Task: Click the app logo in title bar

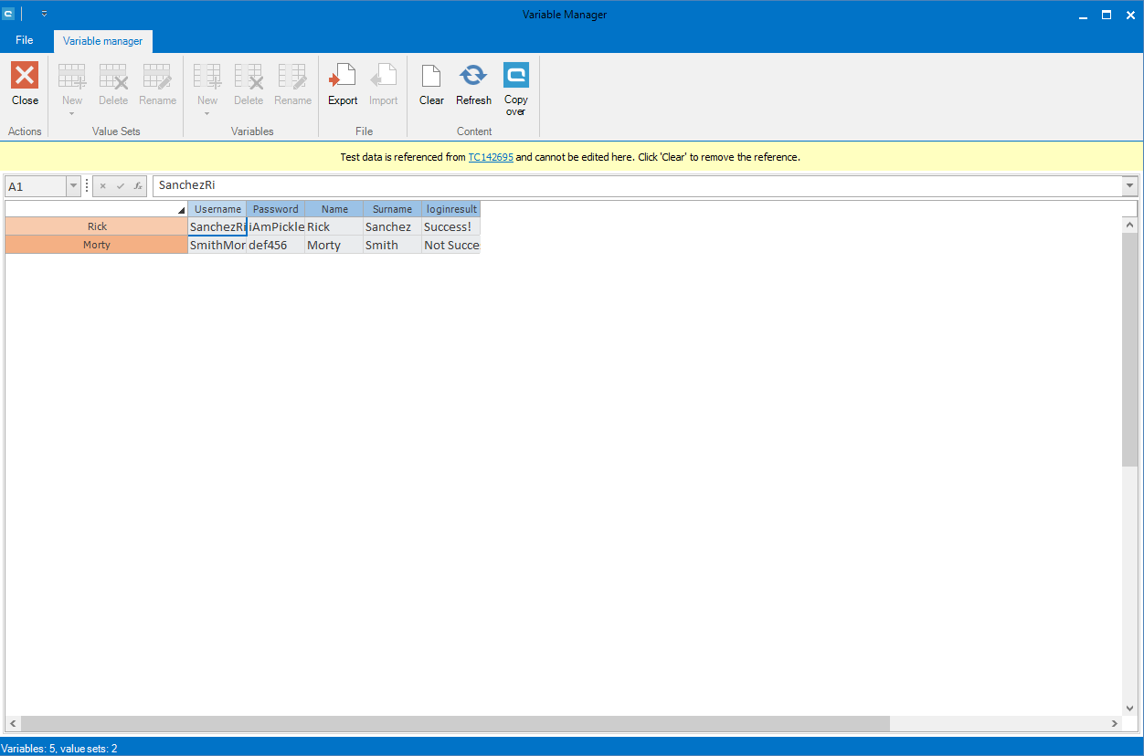Action: [8, 14]
